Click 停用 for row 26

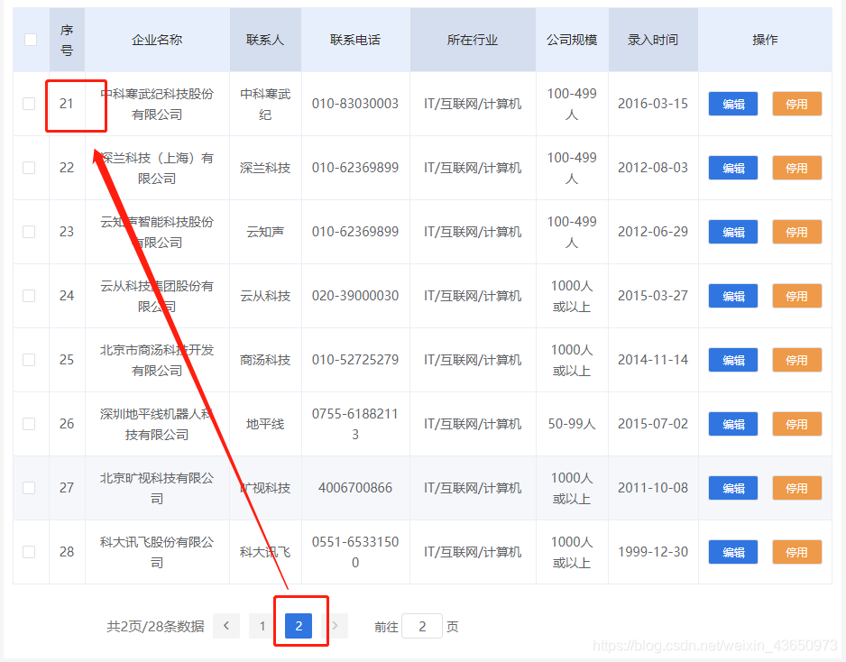click(x=796, y=424)
